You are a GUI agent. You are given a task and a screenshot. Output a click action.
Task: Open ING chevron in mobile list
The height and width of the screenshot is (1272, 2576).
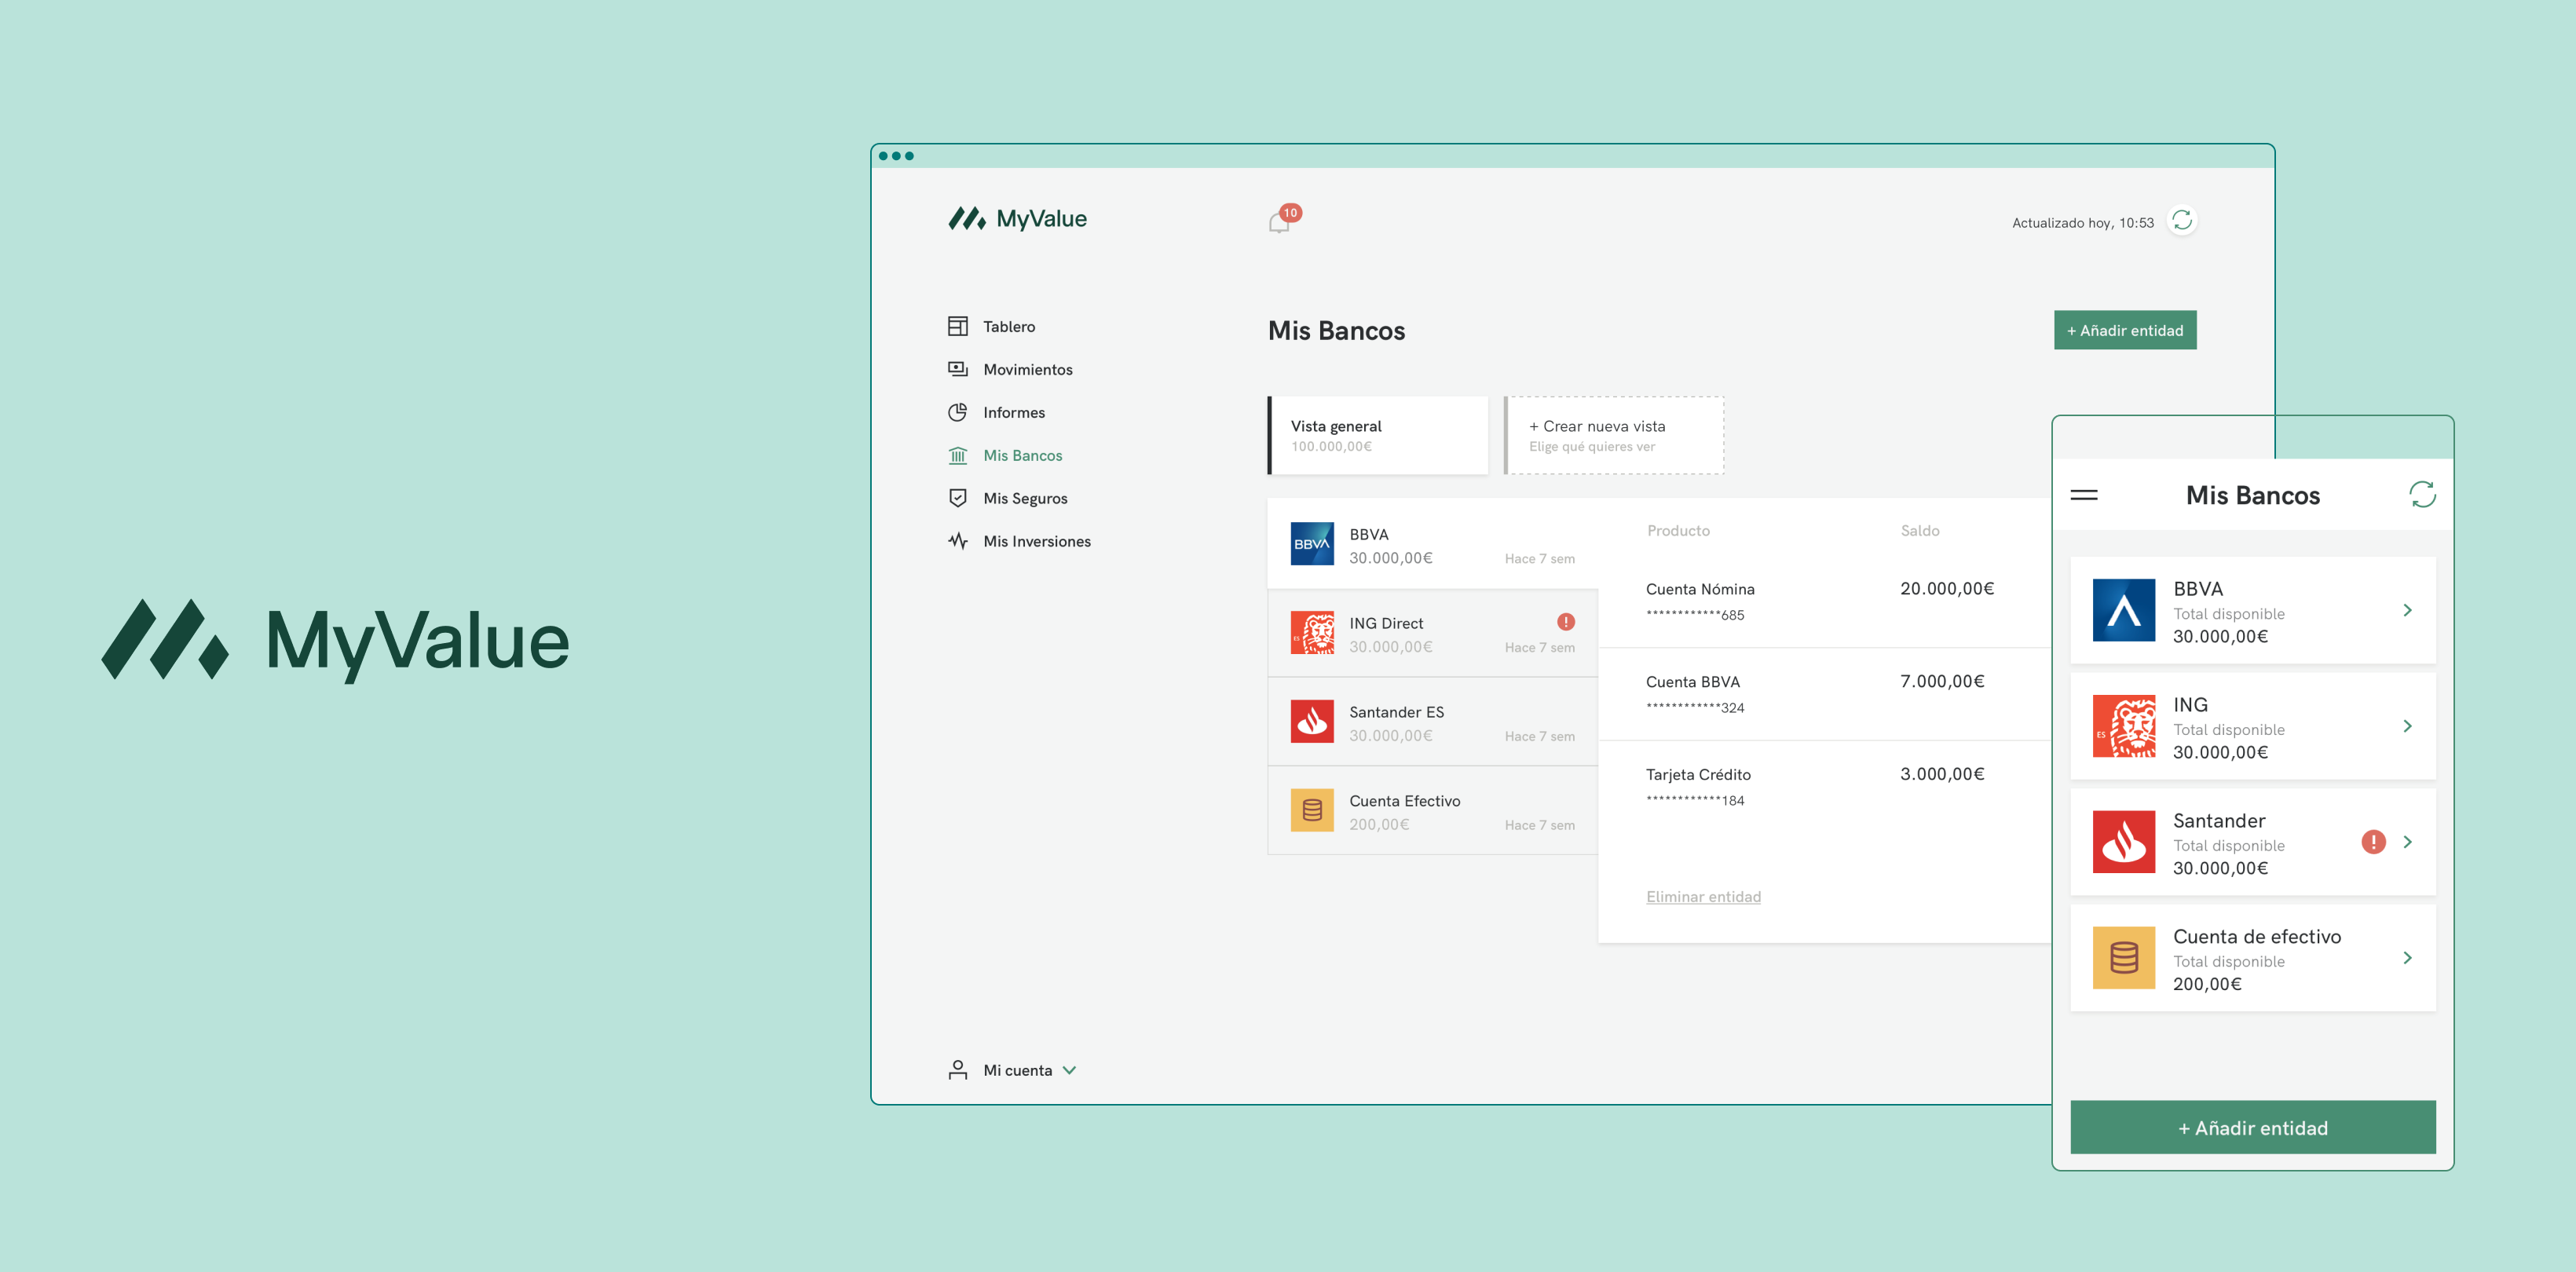(x=2407, y=726)
